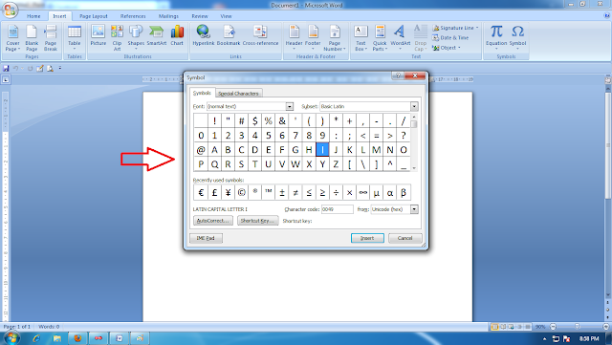Open the Page Layout ribbon tab
Screen dimensions: 612x345
(x=94, y=16)
